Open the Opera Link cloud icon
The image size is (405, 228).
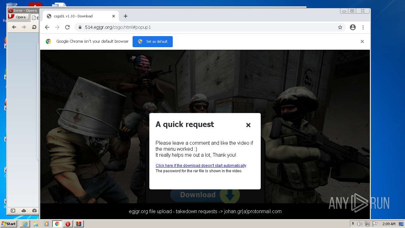(24, 211)
